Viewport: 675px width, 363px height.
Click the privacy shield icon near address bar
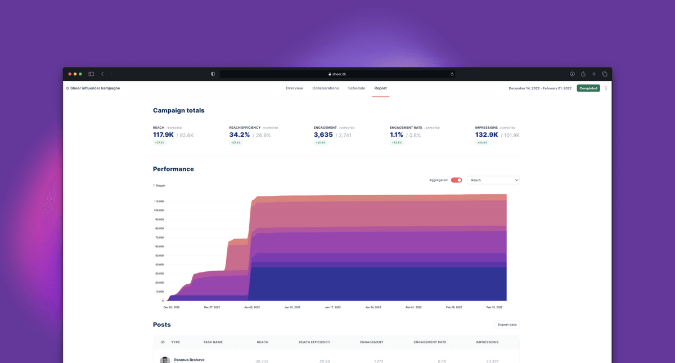(213, 74)
